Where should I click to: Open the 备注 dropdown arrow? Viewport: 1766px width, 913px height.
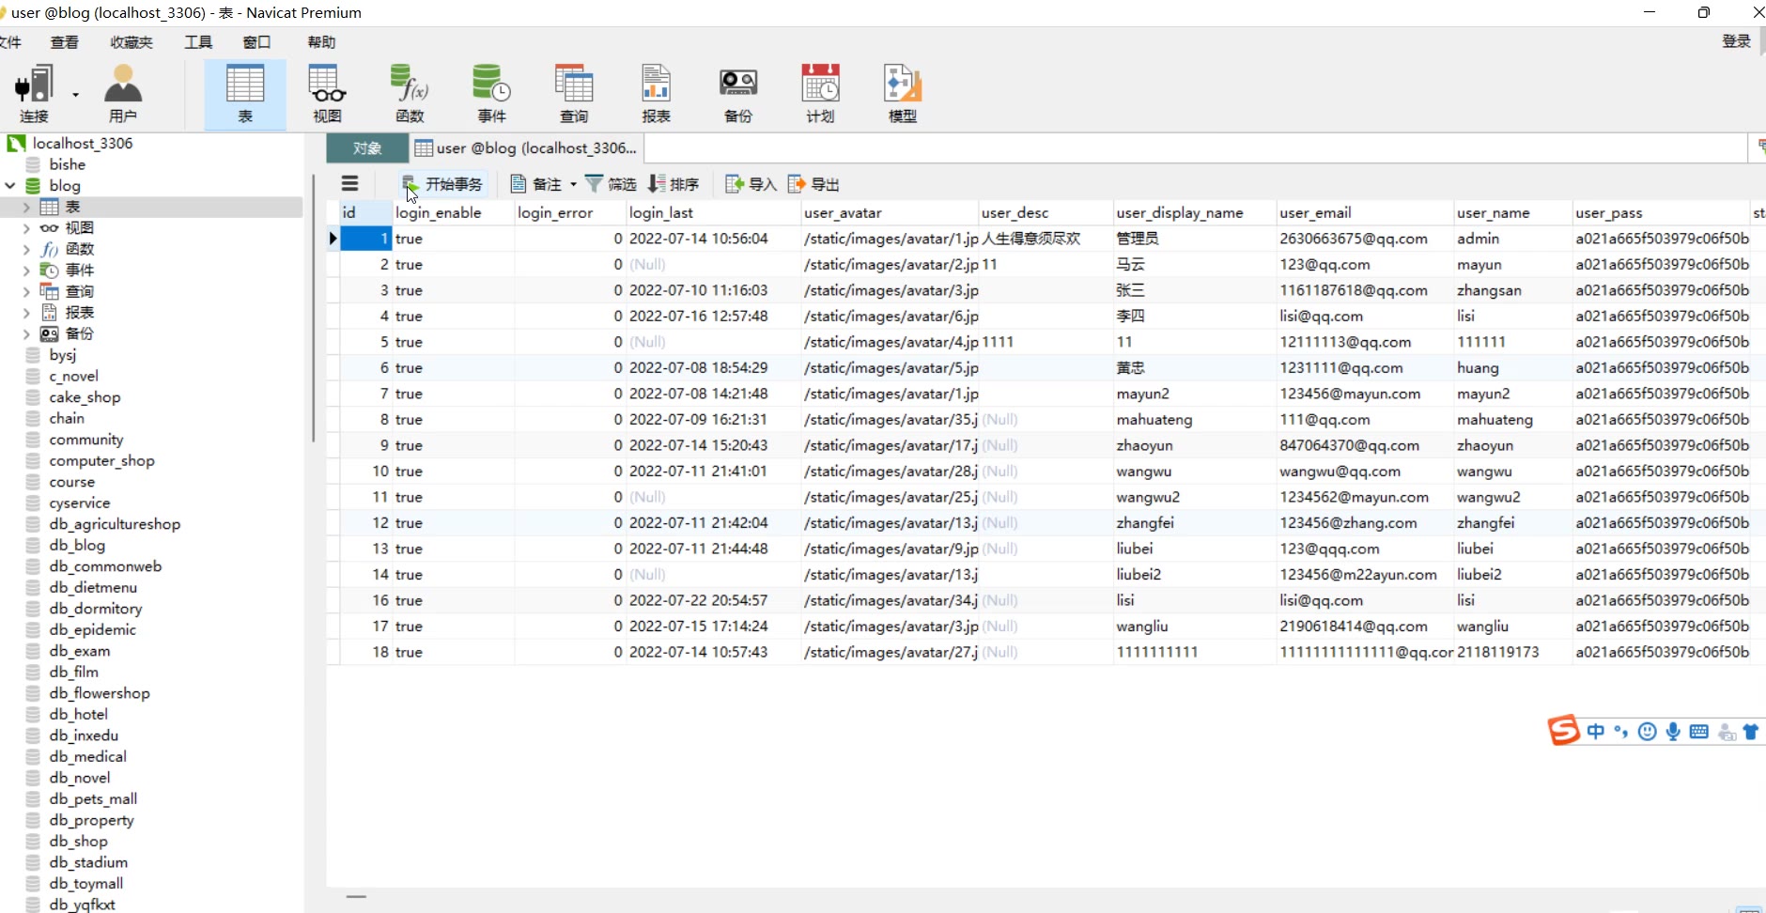pos(573,185)
